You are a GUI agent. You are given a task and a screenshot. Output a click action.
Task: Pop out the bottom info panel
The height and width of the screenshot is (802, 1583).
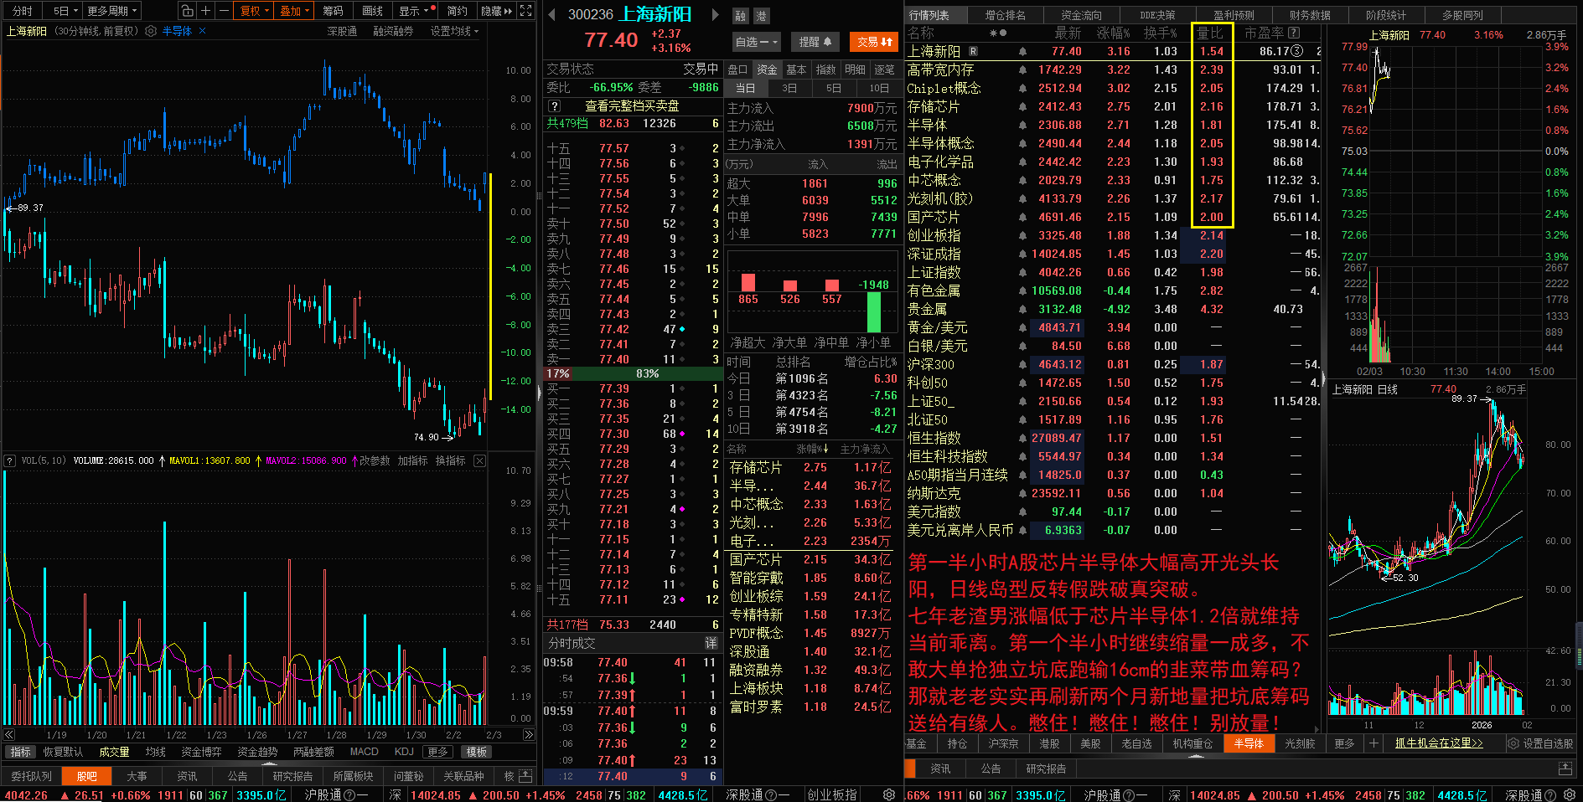(x=525, y=776)
